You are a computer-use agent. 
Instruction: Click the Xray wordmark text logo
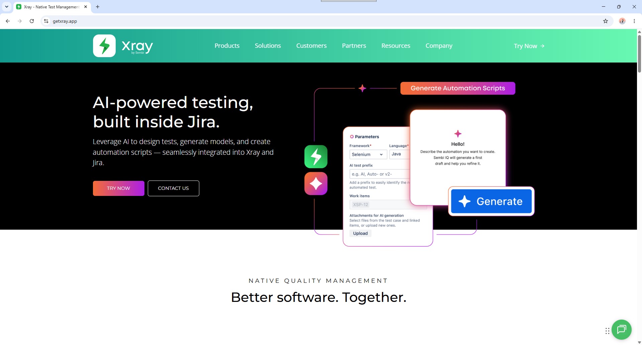click(x=137, y=46)
